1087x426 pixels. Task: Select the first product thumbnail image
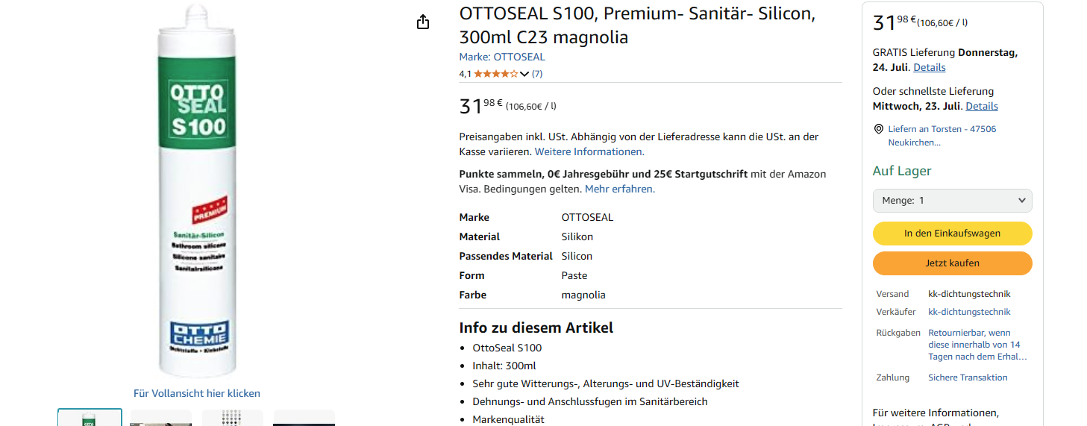[90, 418]
